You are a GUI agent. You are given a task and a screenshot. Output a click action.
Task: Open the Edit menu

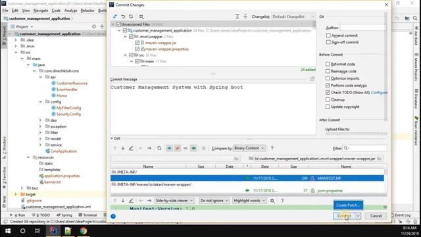click(x=15, y=11)
